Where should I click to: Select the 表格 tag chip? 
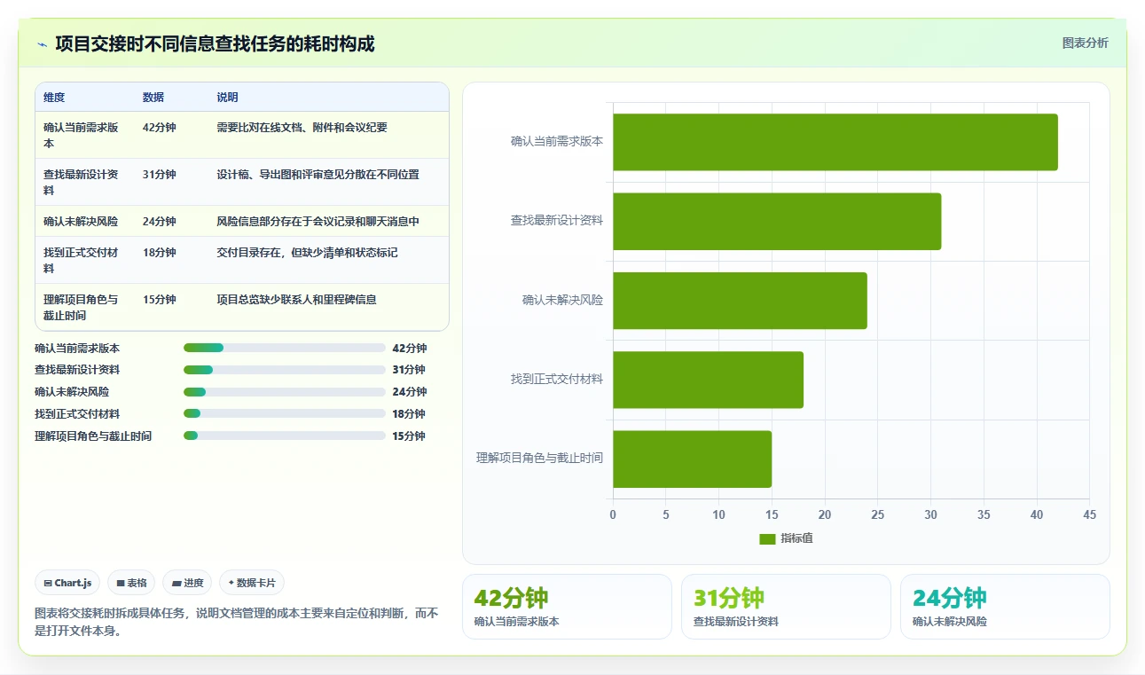131,583
